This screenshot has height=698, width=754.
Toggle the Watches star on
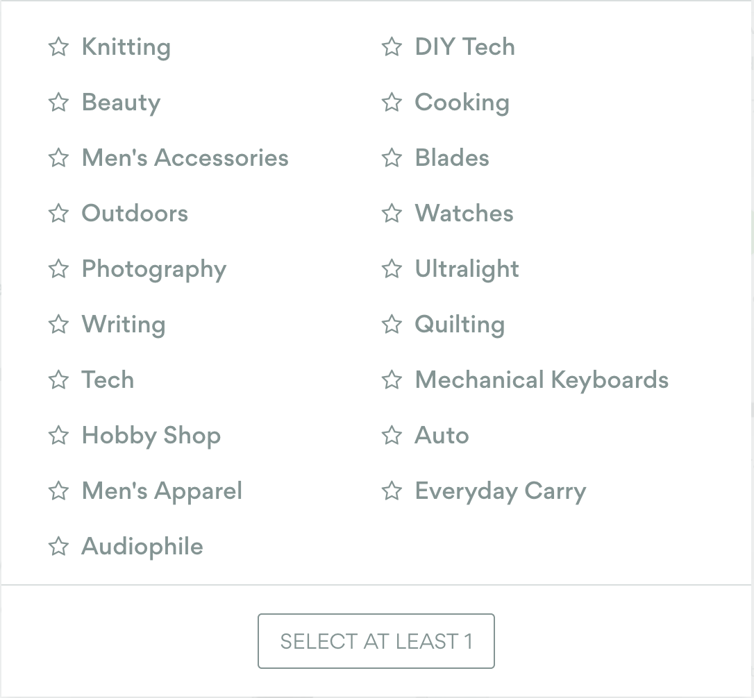(392, 214)
